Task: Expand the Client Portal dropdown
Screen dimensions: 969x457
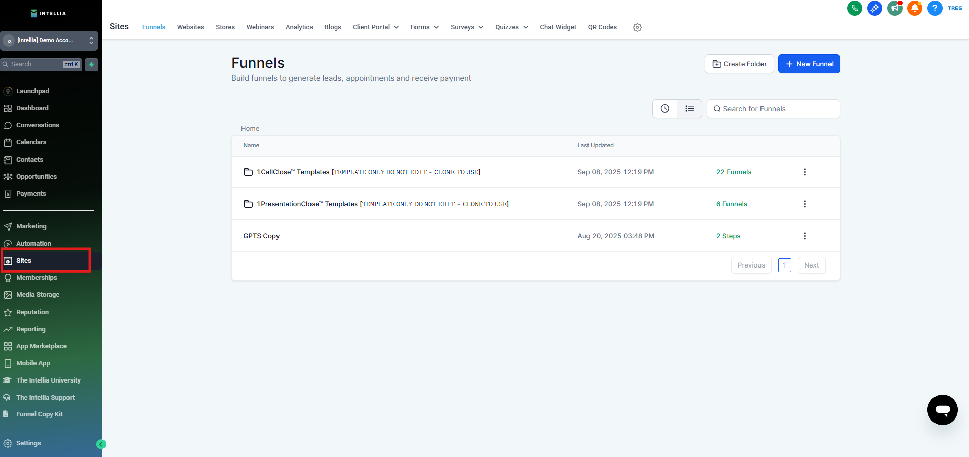Action: [x=375, y=27]
